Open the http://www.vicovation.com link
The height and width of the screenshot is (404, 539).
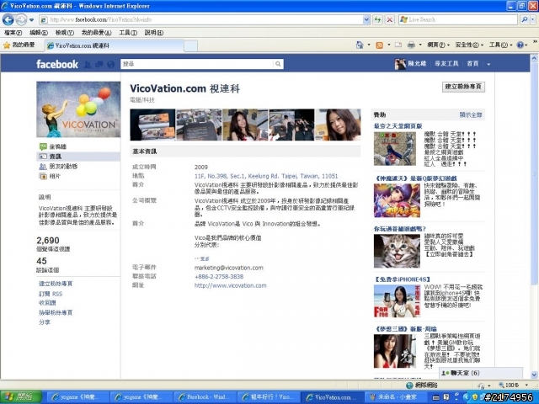(x=230, y=285)
